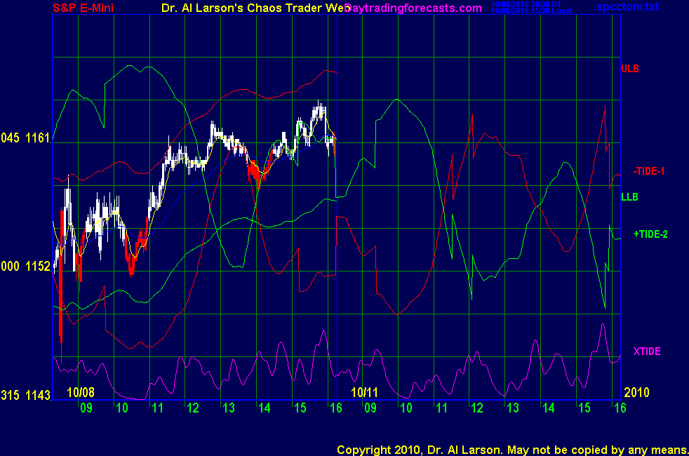
Task: Click the S&P E-Mini title label
Action: click(84, 8)
